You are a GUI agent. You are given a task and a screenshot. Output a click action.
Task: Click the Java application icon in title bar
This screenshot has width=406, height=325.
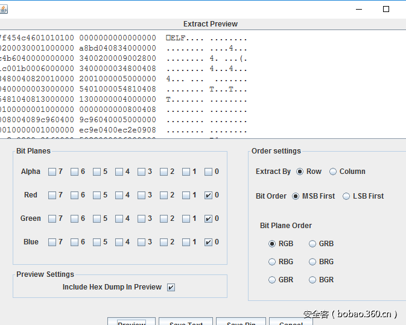[x=4, y=8]
